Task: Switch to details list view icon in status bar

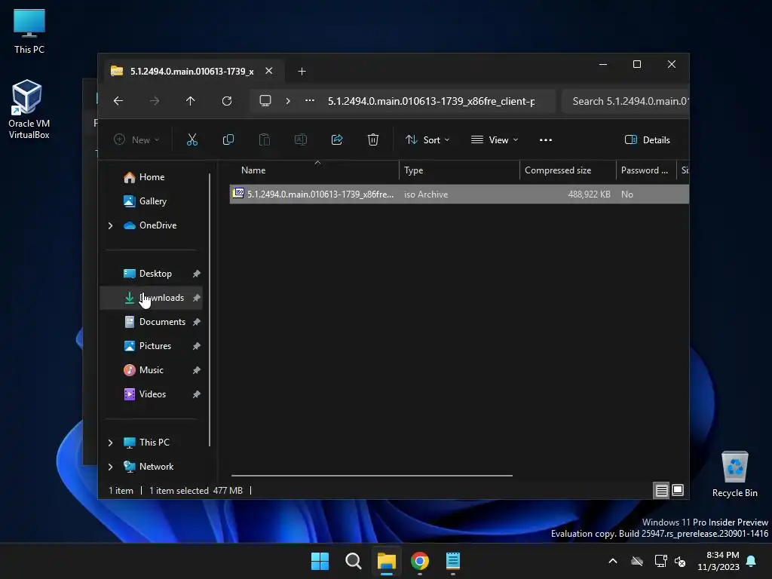Action: pyautogui.click(x=661, y=490)
